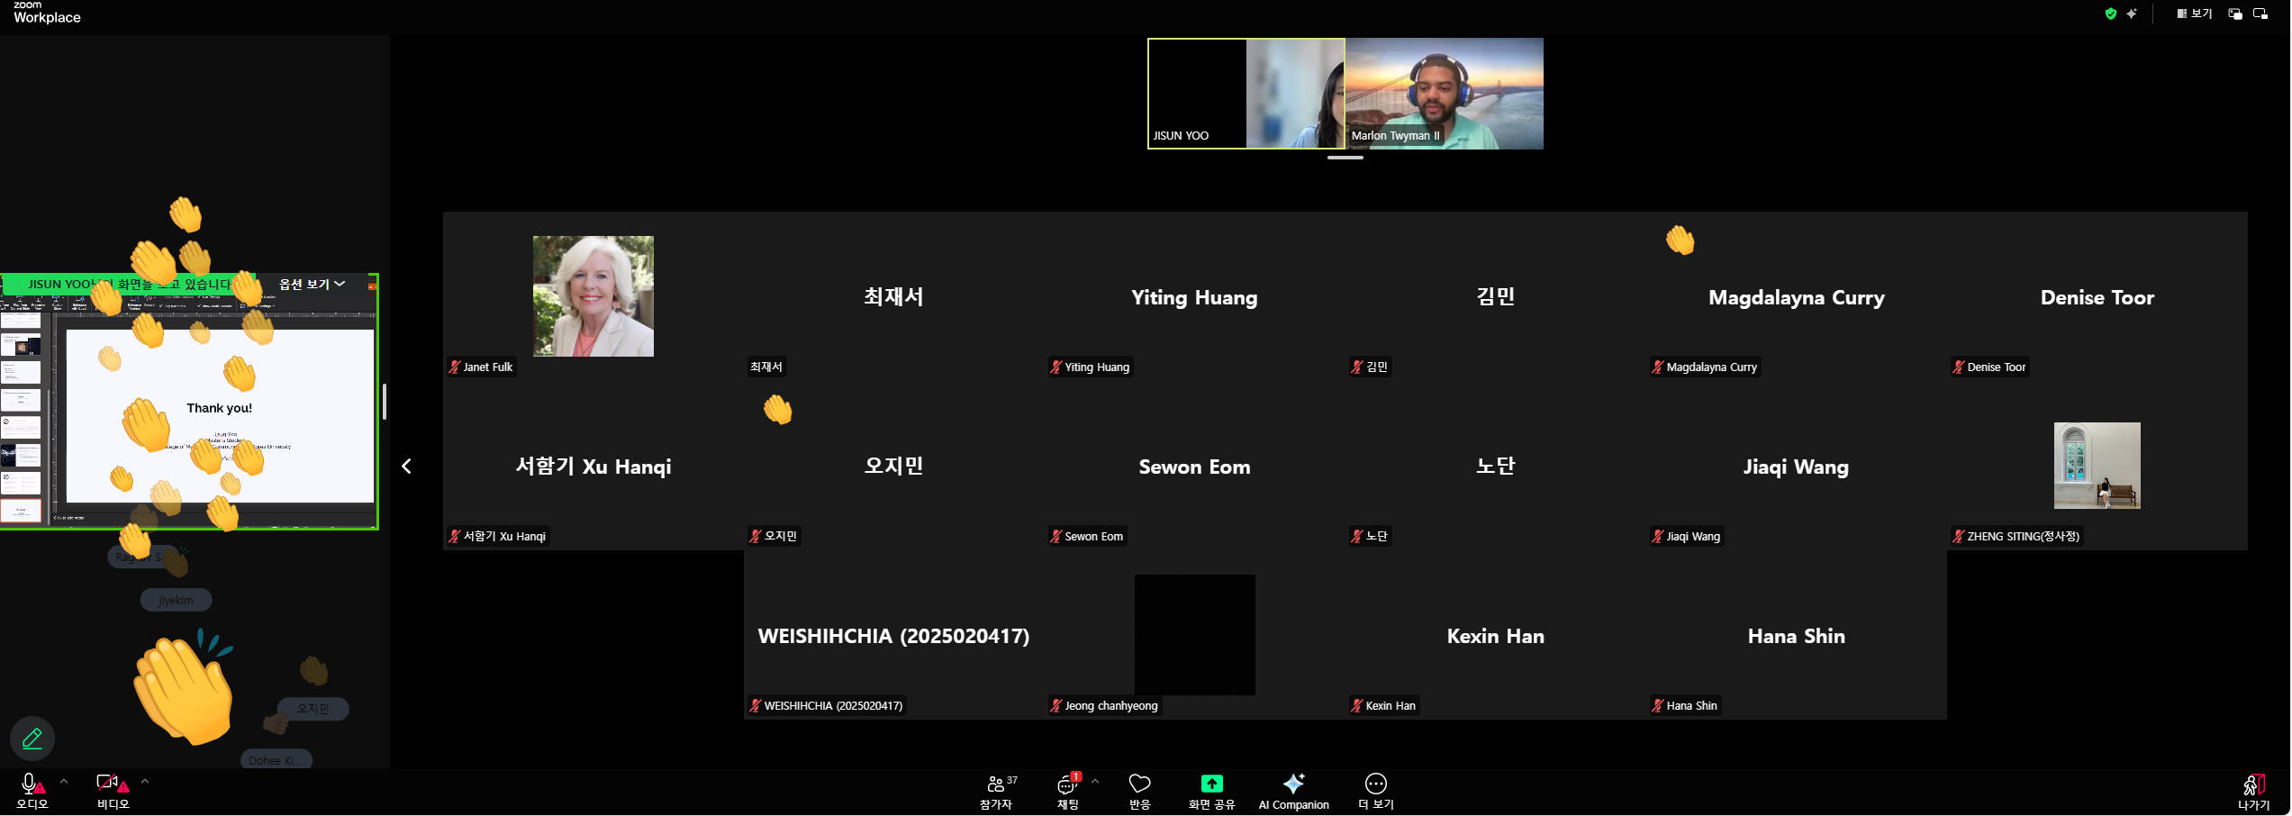Select Marlon Twyman II video thumbnail
The image size is (2292, 816).
pyautogui.click(x=1444, y=94)
